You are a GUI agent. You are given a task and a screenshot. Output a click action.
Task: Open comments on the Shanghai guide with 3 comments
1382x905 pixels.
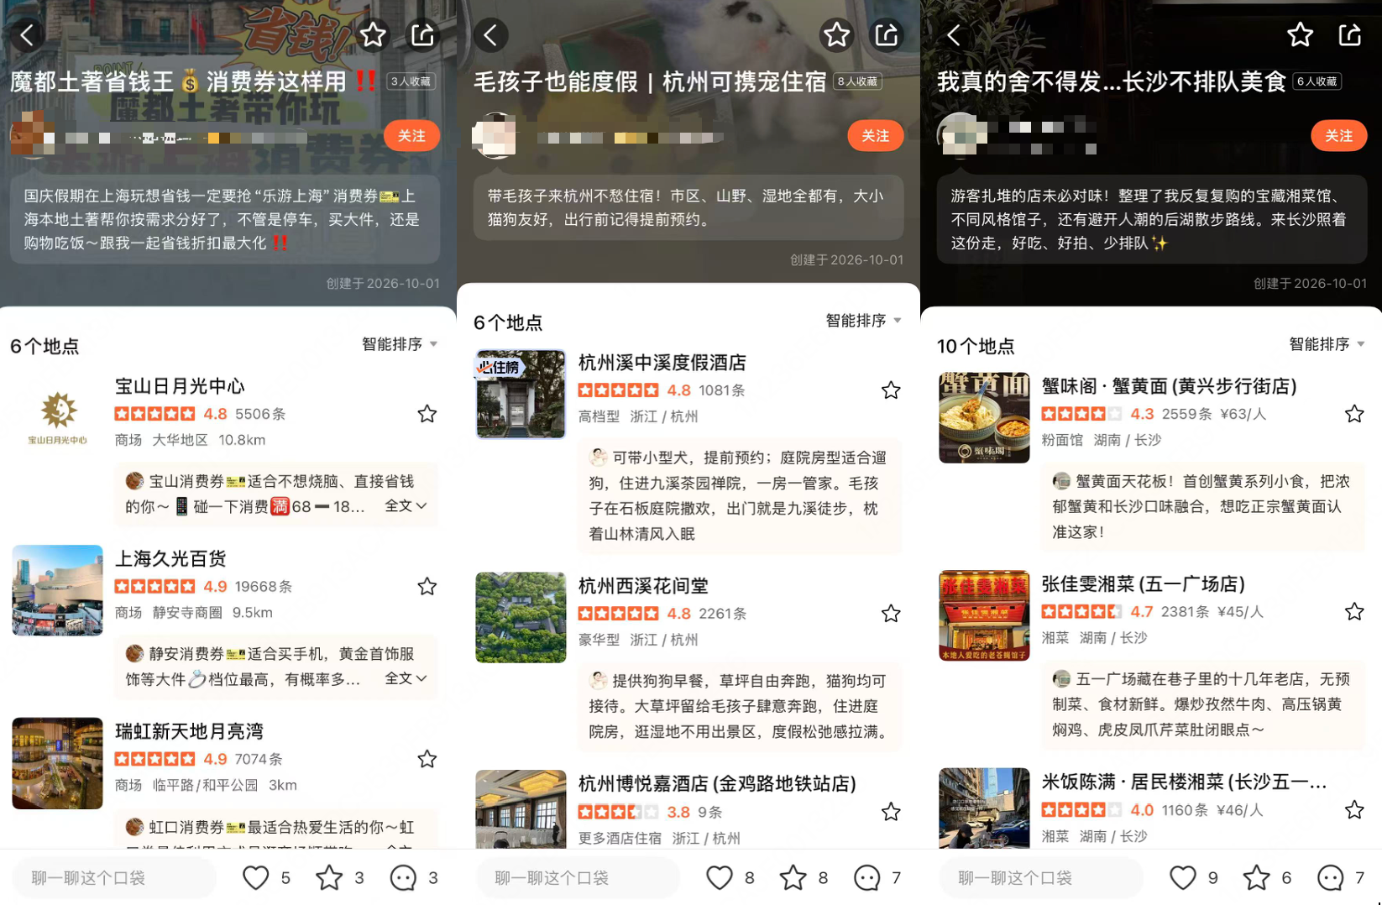tap(404, 877)
